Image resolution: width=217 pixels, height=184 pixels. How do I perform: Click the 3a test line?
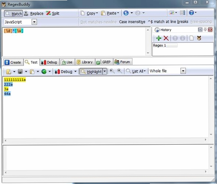pyautogui.click(x=6, y=89)
